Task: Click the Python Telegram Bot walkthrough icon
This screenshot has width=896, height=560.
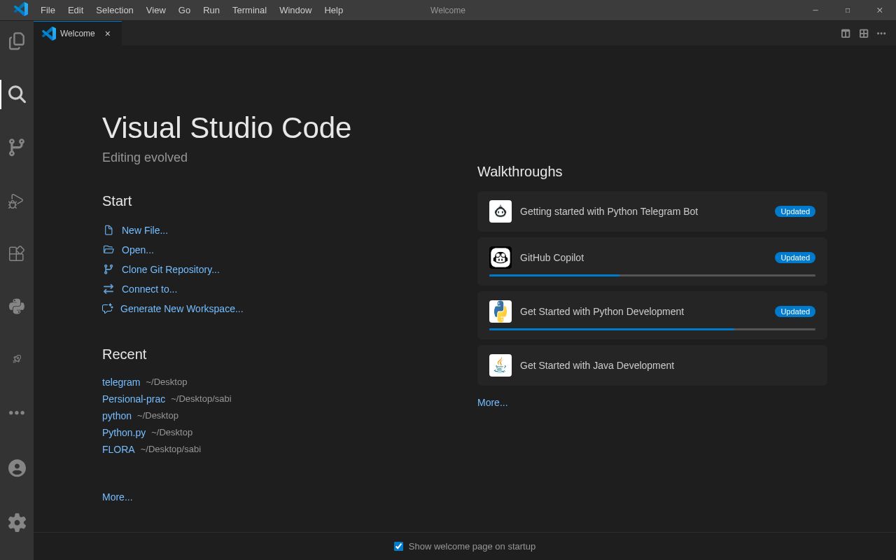Action: pyautogui.click(x=500, y=211)
